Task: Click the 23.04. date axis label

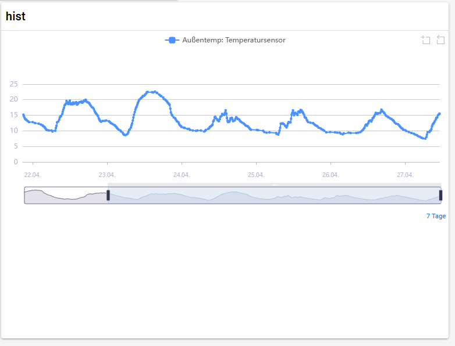Action: [x=107, y=175]
